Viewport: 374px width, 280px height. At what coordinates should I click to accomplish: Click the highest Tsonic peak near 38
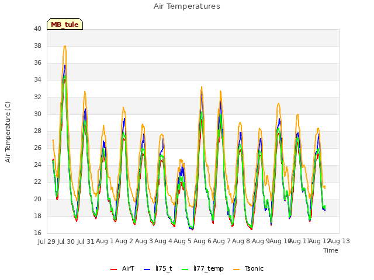tap(65, 46)
